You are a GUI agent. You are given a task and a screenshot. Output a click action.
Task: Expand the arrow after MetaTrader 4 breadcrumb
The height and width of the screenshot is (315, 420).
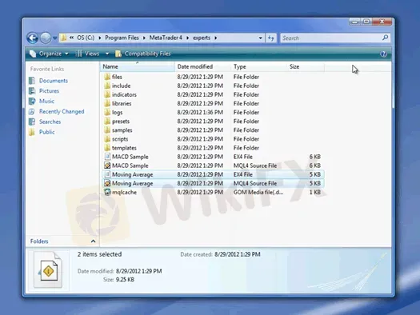[x=187, y=38]
